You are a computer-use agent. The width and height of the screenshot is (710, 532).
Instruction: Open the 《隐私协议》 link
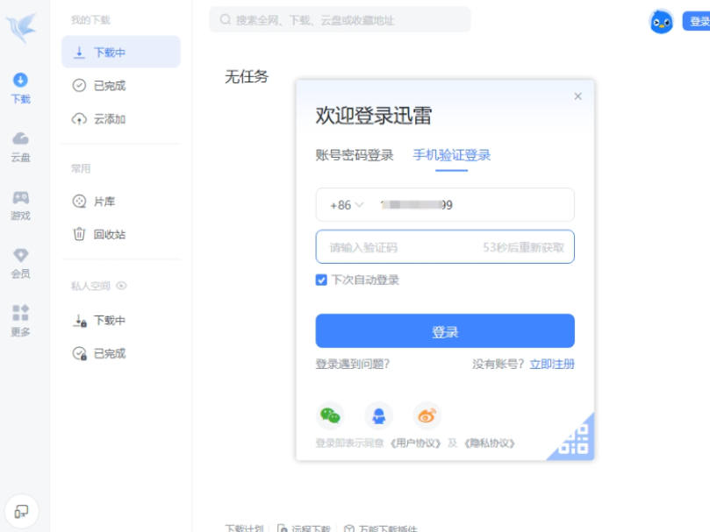coord(490,443)
